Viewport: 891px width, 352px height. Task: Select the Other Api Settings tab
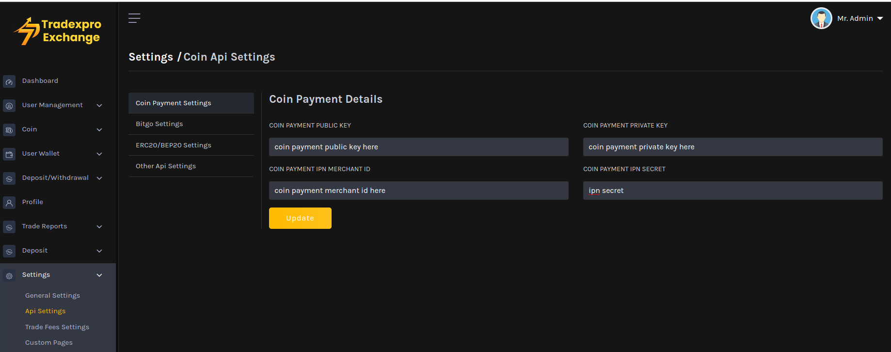[x=166, y=166]
